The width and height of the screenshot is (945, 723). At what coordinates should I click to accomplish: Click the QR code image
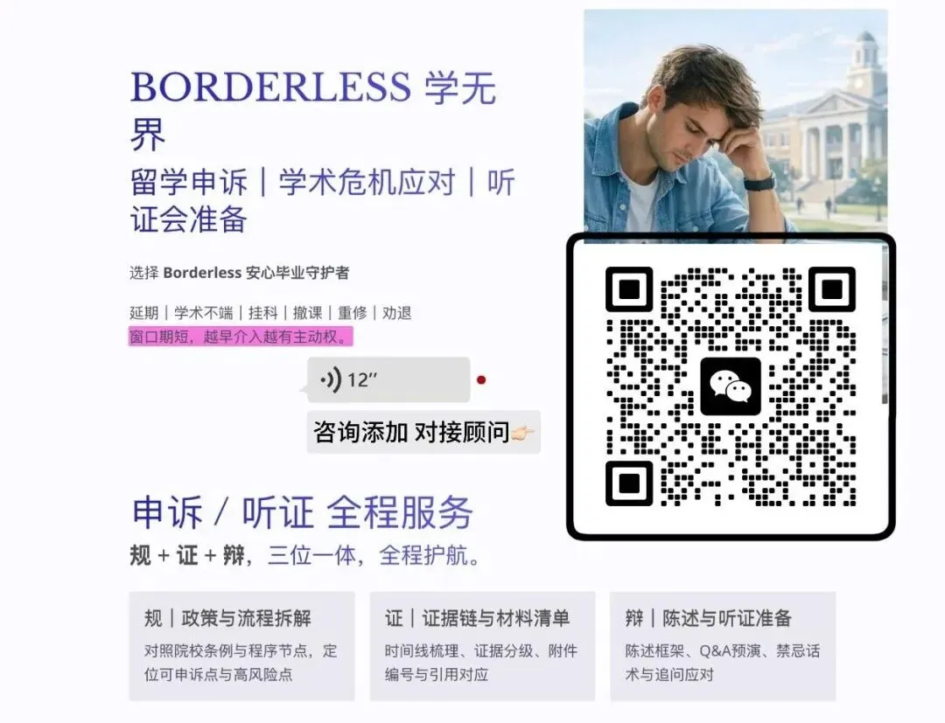click(731, 386)
